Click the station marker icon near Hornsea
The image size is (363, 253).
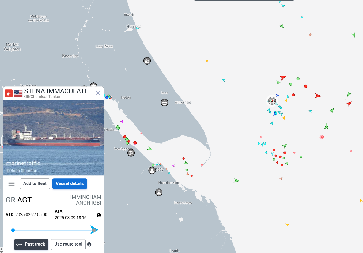click(147, 61)
